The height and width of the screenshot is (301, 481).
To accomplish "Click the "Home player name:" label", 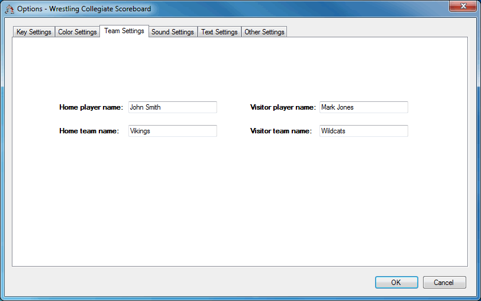I will [x=91, y=107].
